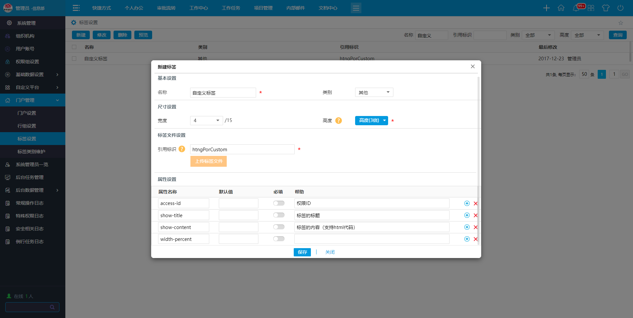
Task: Select 门户设置 in the sidebar
Action: [x=27, y=113]
